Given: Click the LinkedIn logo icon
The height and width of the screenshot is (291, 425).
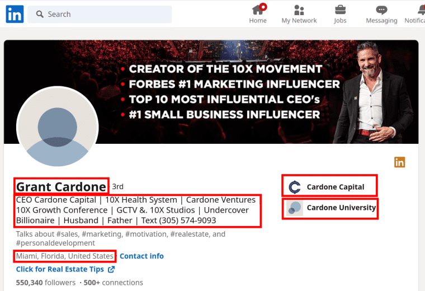Looking at the screenshot, I should (x=15, y=14).
